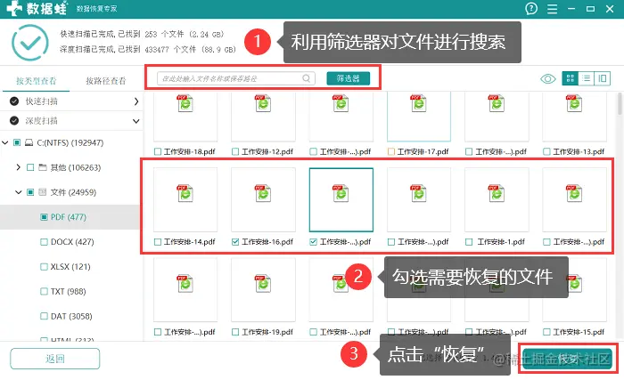Collapse the 深度扫描 section arrow
Viewport: 624px width, 380px height.
[x=136, y=121]
